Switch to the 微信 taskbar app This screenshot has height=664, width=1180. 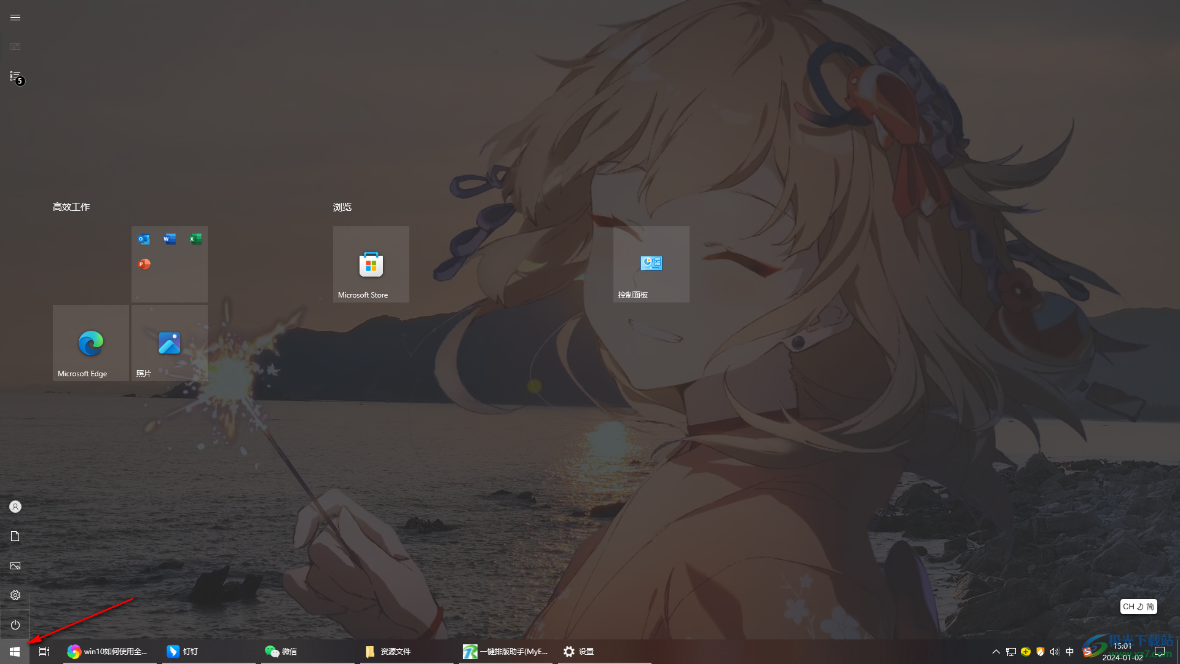click(308, 652)
